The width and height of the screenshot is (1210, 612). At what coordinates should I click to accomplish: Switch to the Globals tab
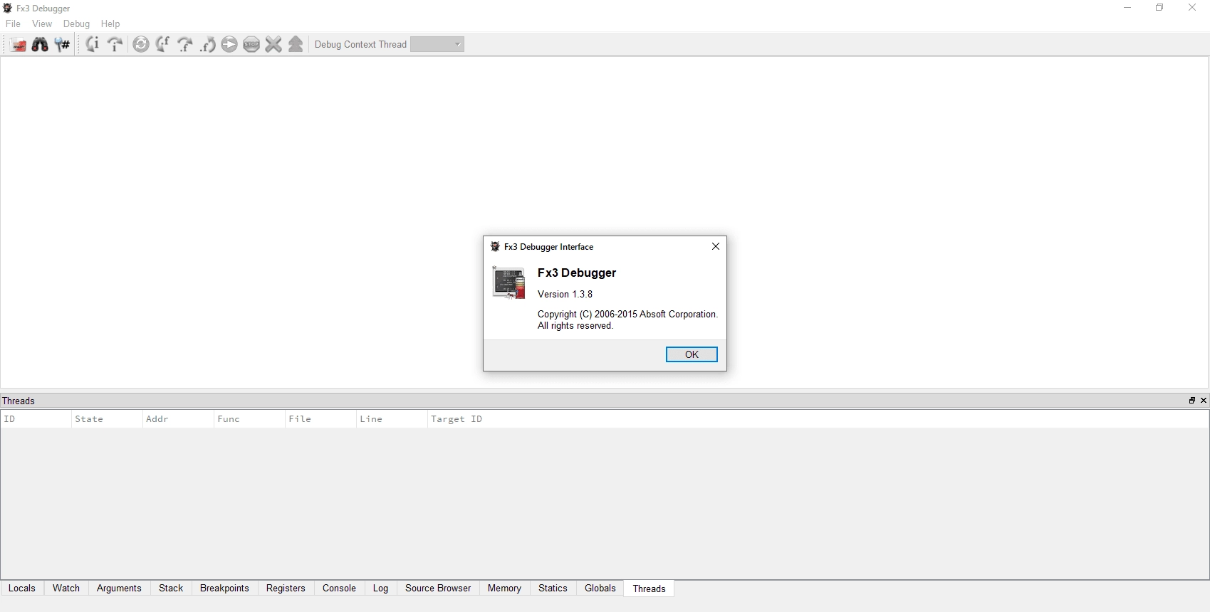click(600, 589)
